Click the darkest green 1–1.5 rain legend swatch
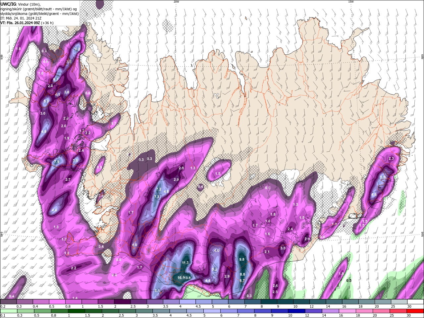This screenshot has height=318, width=424. [x=77, y=311]
